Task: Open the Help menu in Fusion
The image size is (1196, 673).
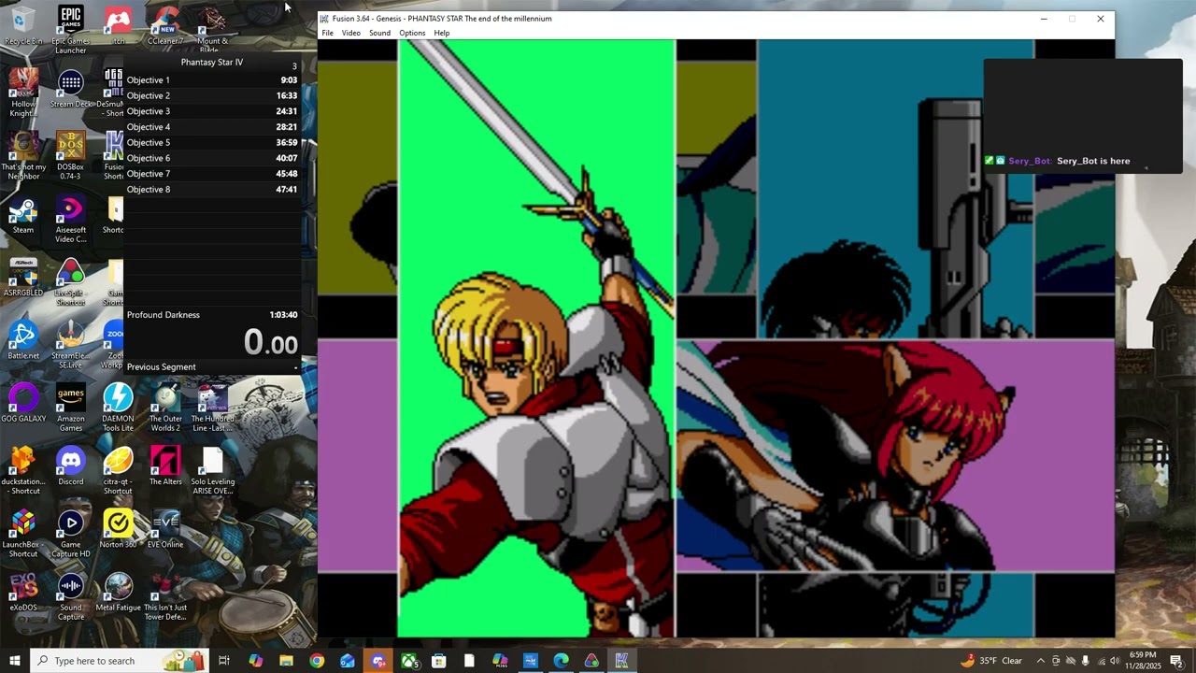Action: click(441, 33)
